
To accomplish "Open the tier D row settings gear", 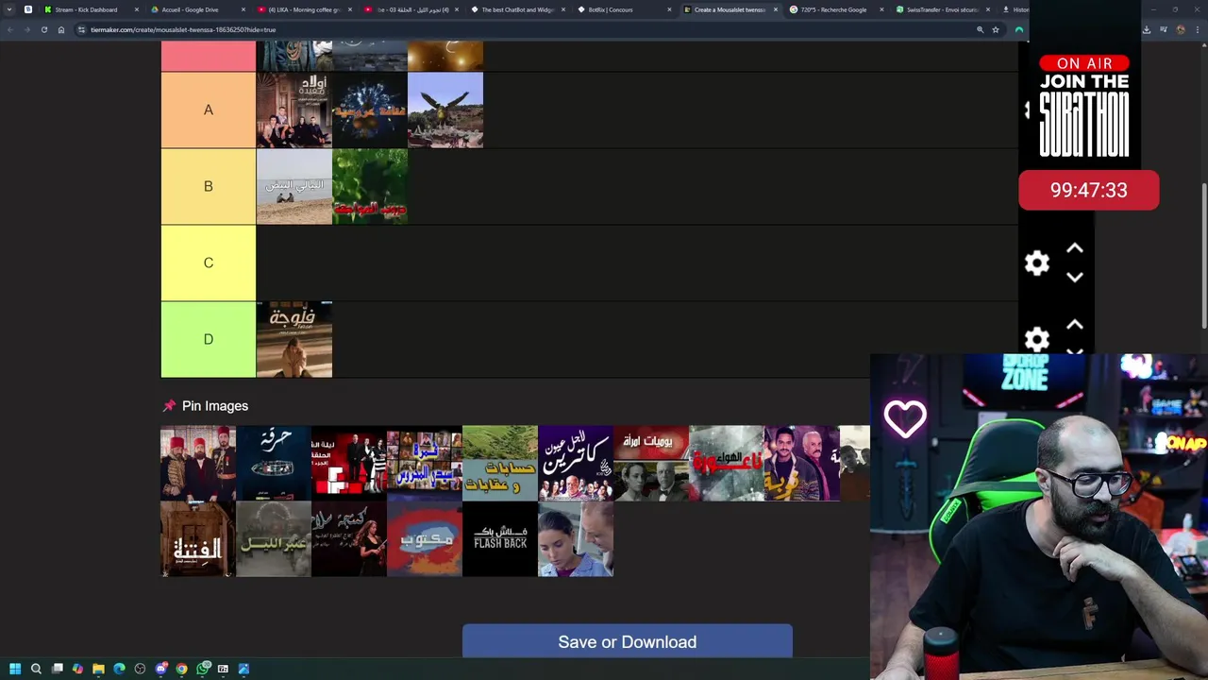I will pos(1037,340).
